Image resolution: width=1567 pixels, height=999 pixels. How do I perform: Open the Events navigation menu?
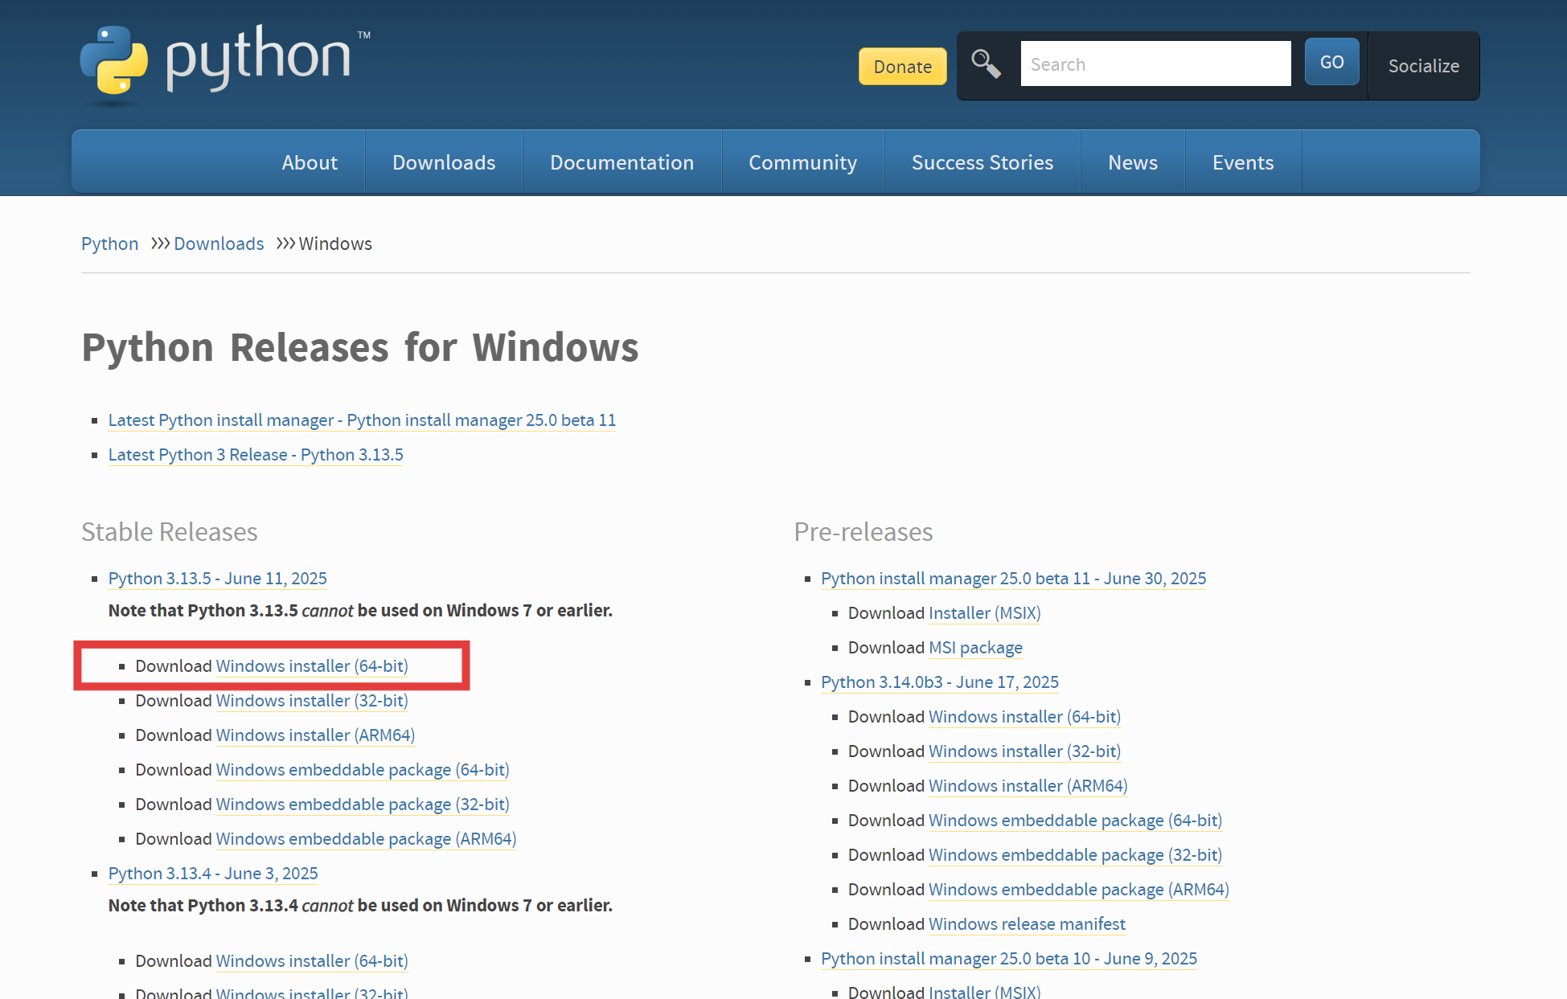pyautogui.click(x=1242, y=162)
